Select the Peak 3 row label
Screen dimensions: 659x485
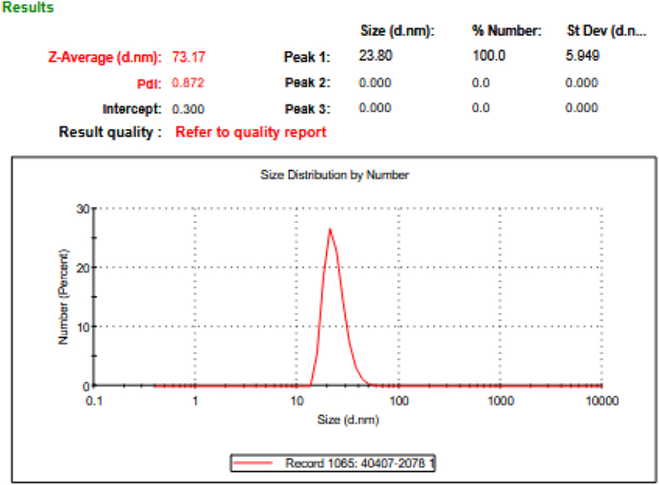pyautogui.click(x=307, y=109)
